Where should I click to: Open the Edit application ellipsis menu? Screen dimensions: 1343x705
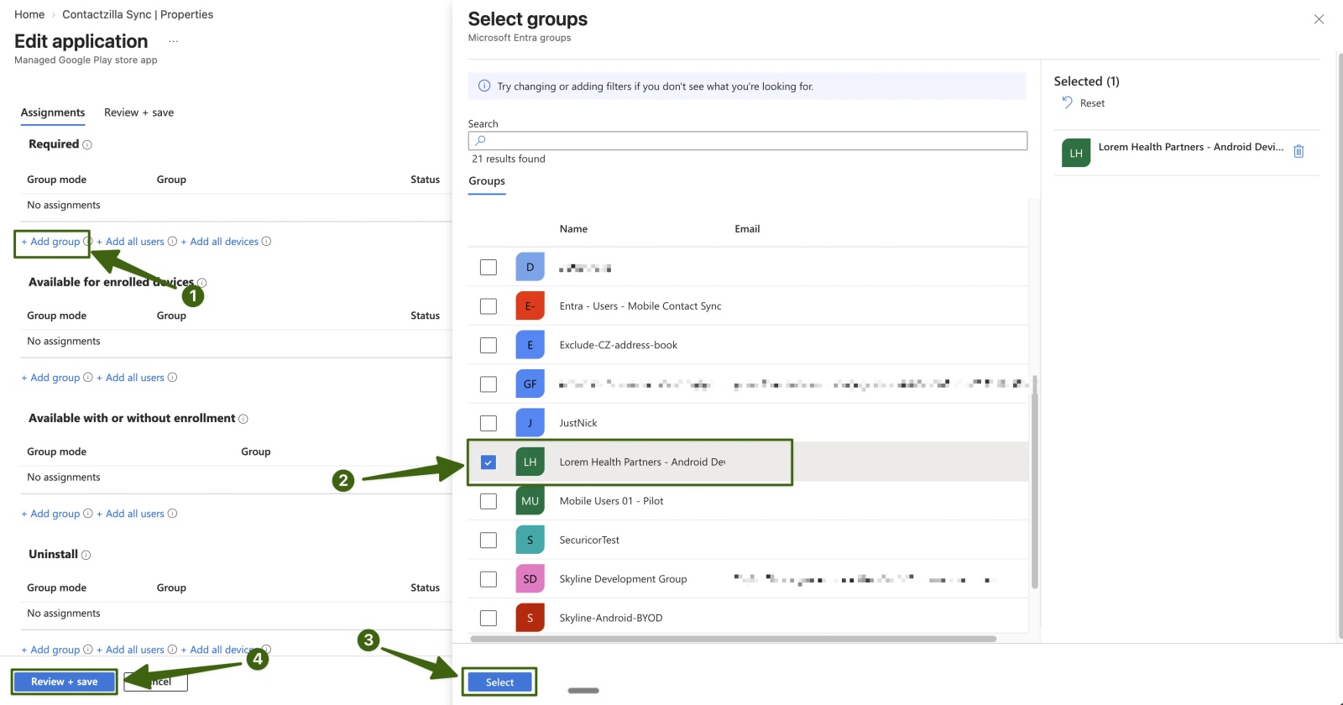coord(173,41)
